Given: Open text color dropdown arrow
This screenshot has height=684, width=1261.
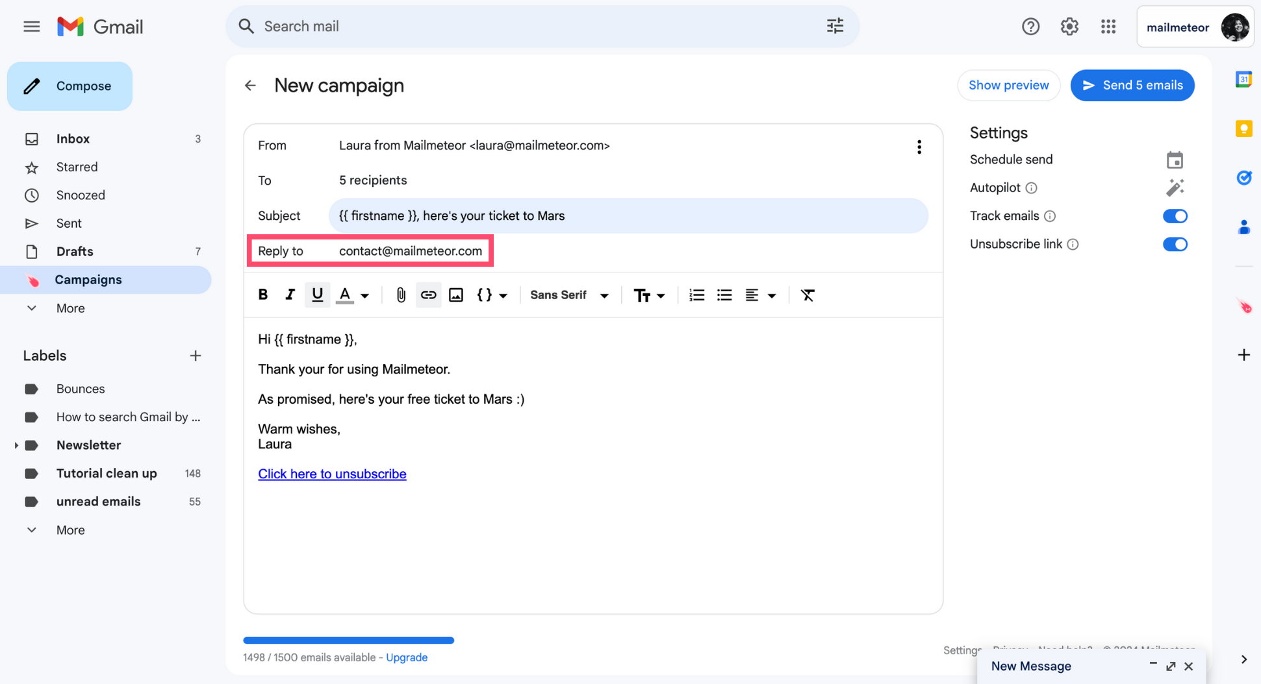Looking at the screenshot, I should click(365, 296).
